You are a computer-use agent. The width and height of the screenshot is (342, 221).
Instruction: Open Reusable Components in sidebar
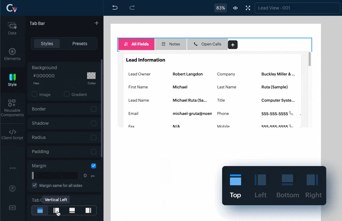(x=12, y=108)
